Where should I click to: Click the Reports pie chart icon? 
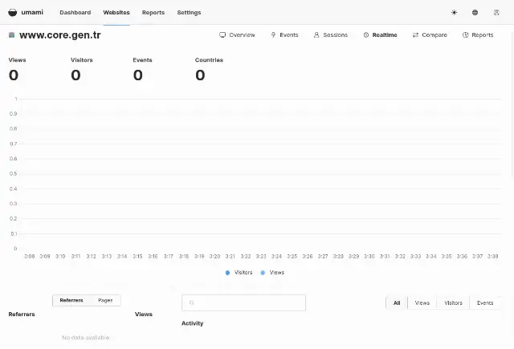(466, 34)
